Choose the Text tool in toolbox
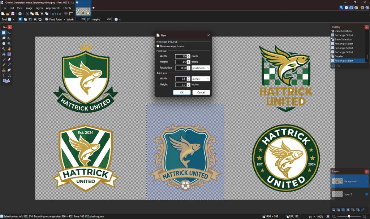Screen dimensions: 370x219 click(x=4, y=75)
